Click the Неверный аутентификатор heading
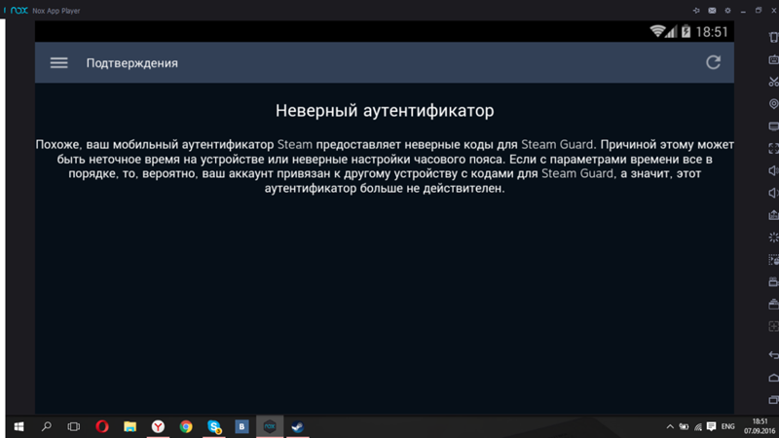779x438 pixels. [x=385, y=111]
